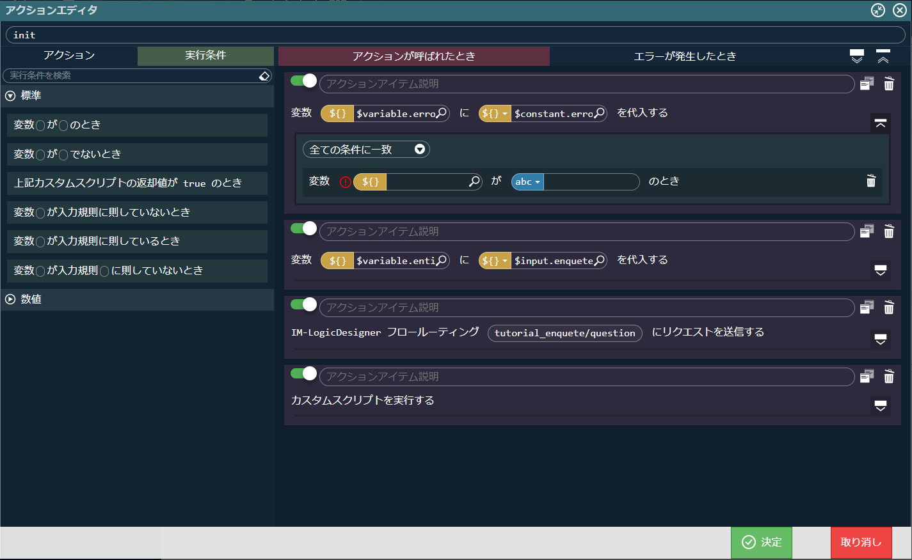Search value in $input.enquete field magnifier
This screenshot has width=912, height=560.
pos(599,260)
